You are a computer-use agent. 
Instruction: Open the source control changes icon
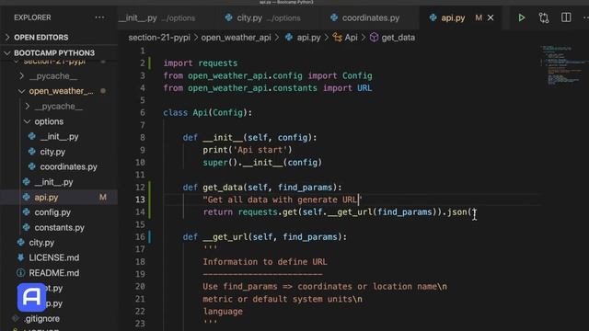click(544, 17)
